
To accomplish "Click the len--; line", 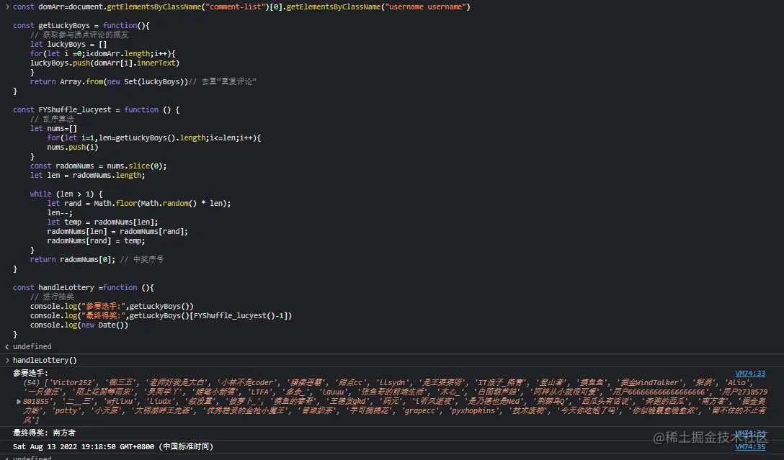I will click(60, 212).
